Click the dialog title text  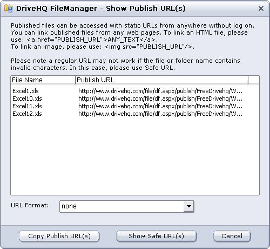[x=101, y=9]
